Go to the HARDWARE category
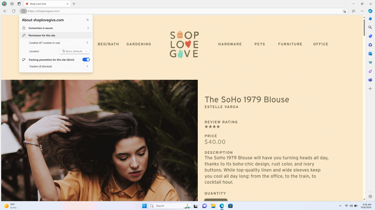Screen dimensions: 375x210 click(230, 44)
